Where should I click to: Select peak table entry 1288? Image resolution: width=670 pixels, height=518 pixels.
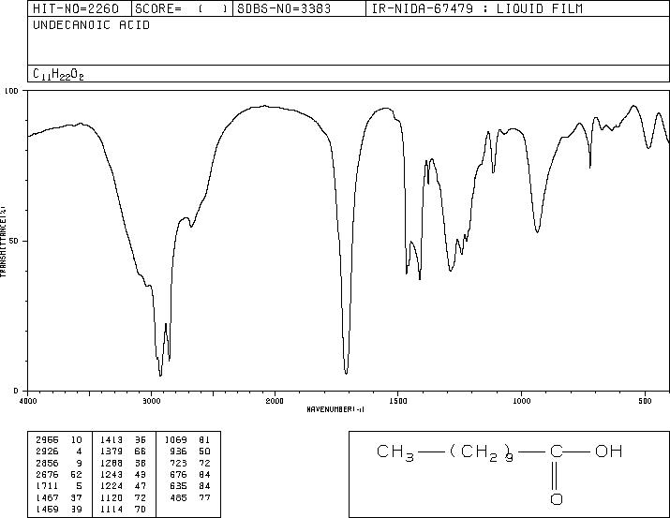(112, 463)
